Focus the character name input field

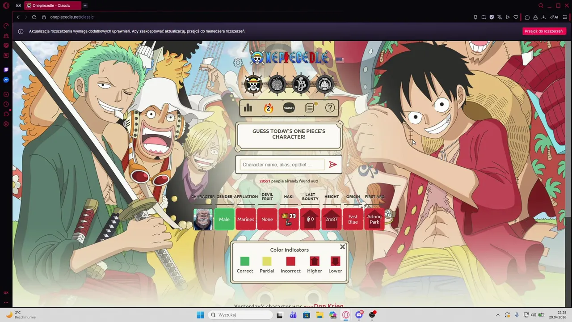(282, 165)
